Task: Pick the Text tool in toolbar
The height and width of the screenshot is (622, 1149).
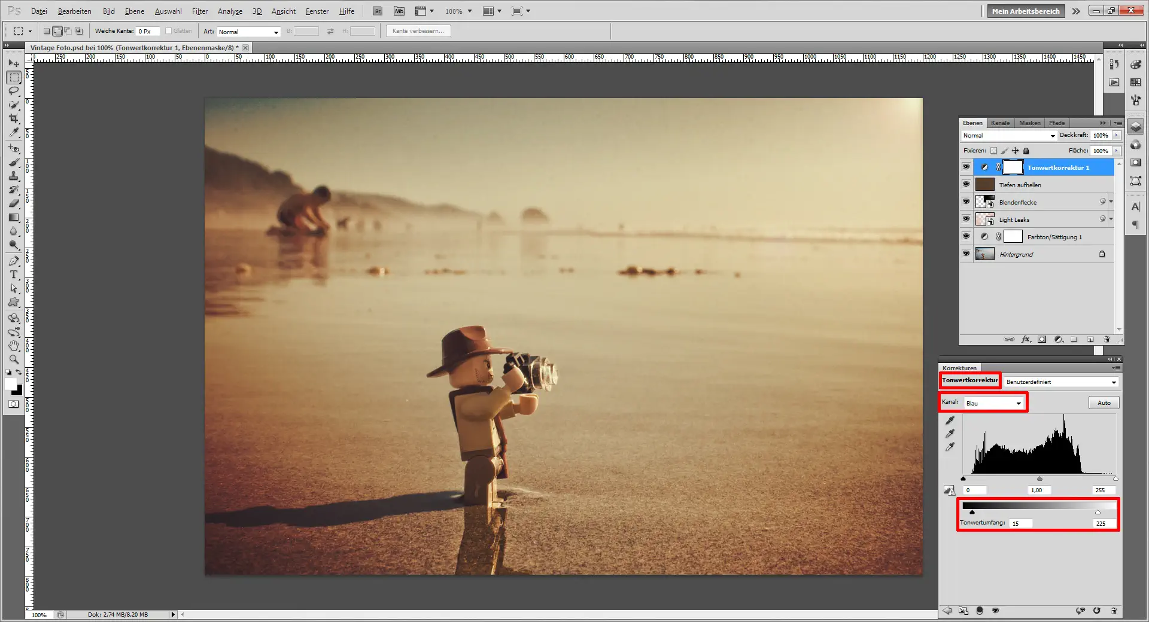Action: point(14,275)
